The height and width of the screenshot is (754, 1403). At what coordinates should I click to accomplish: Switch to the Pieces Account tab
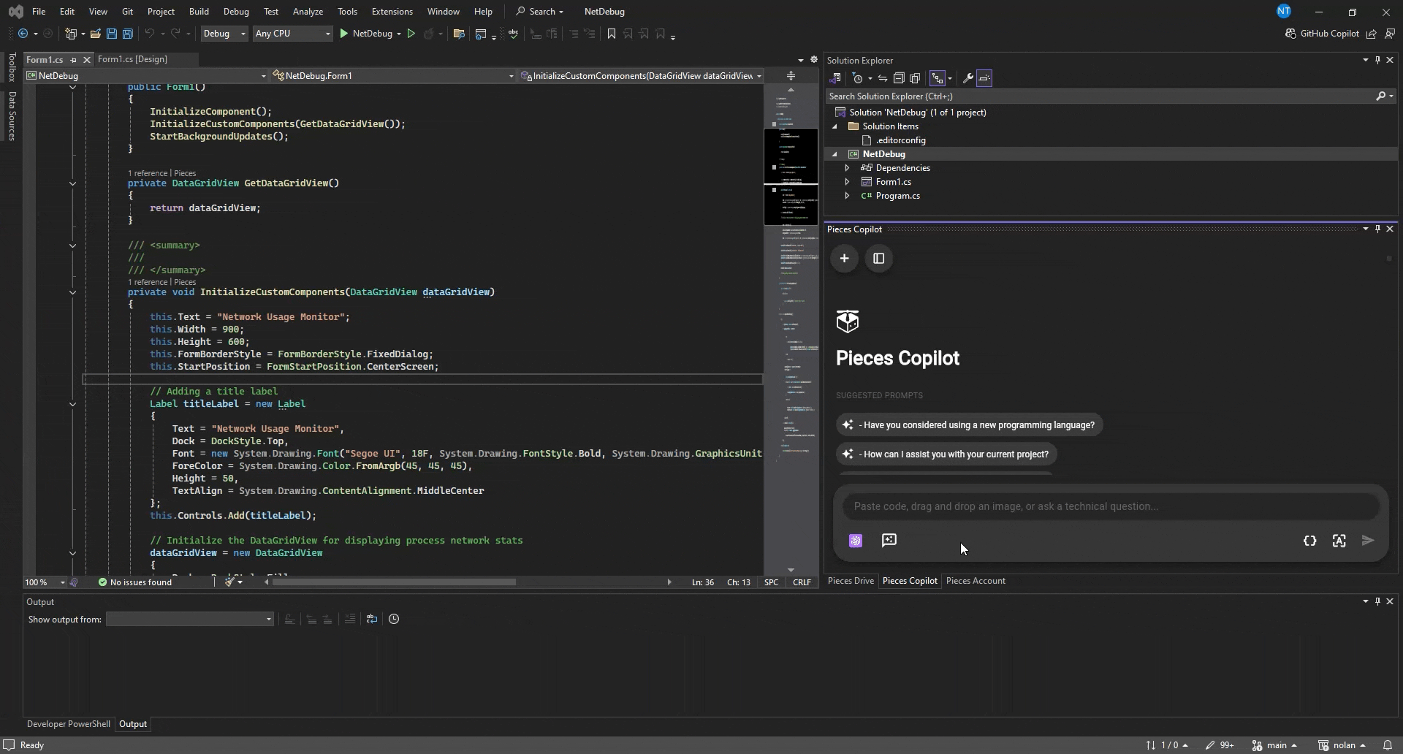click(976, 581)
